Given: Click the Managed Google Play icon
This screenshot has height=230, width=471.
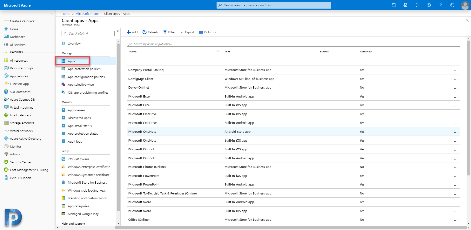Looking at the screenshot, I should click(x=63, y=214).
